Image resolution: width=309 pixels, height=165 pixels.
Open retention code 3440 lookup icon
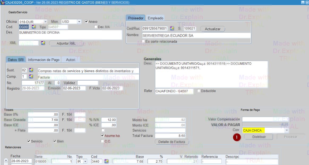coord(106,161)
